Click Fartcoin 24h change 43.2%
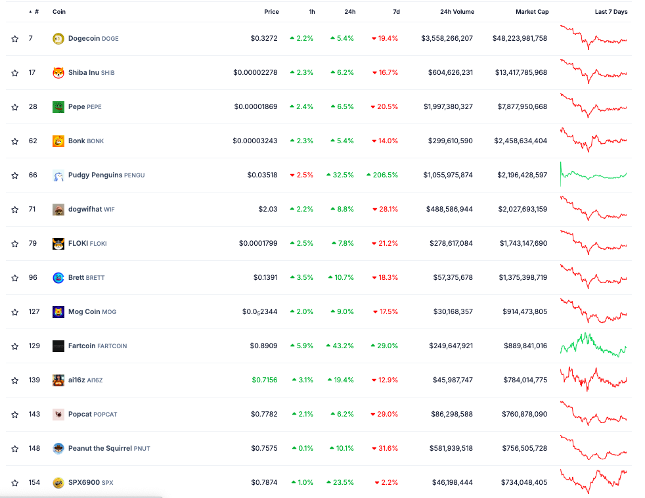 click(x=340, y=346)
